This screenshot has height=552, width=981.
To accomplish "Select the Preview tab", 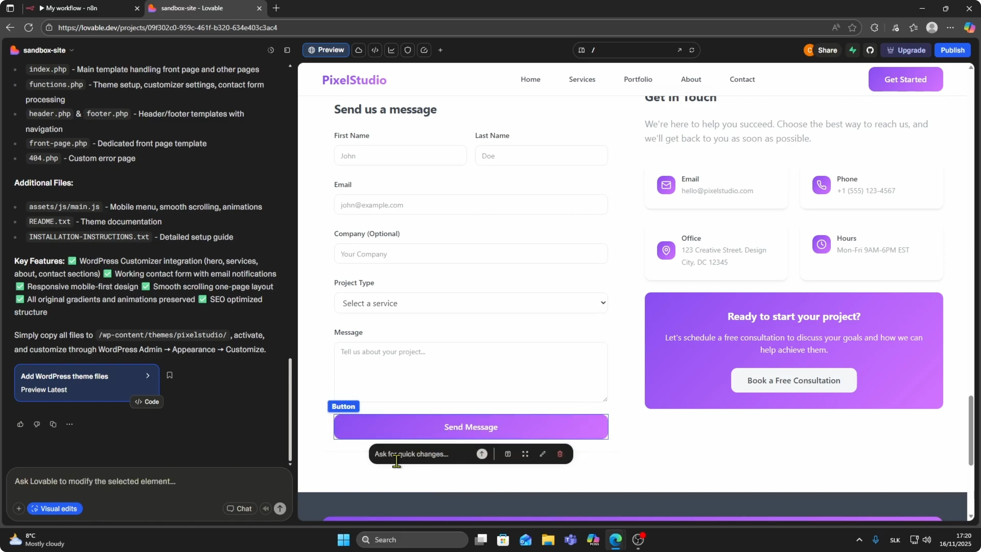I will (326, 50).
